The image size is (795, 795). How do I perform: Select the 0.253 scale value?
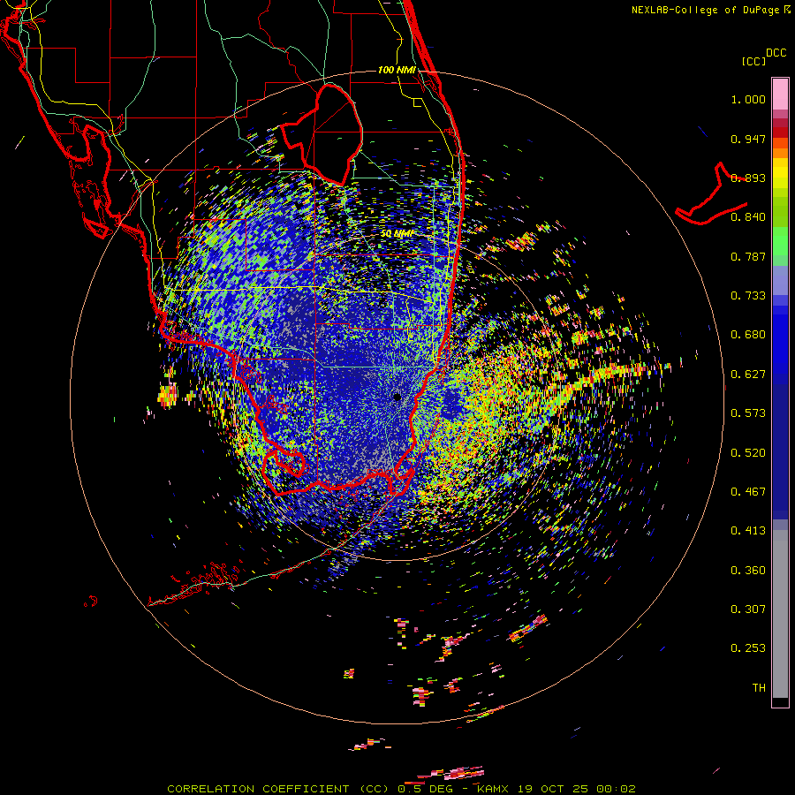pyautogui.click(x=748, y=648)
